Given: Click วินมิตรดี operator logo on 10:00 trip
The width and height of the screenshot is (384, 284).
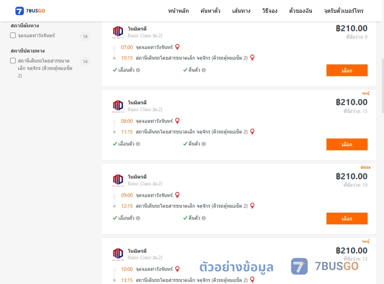Looking at the screenshot, I should click(x=118, y=254).
